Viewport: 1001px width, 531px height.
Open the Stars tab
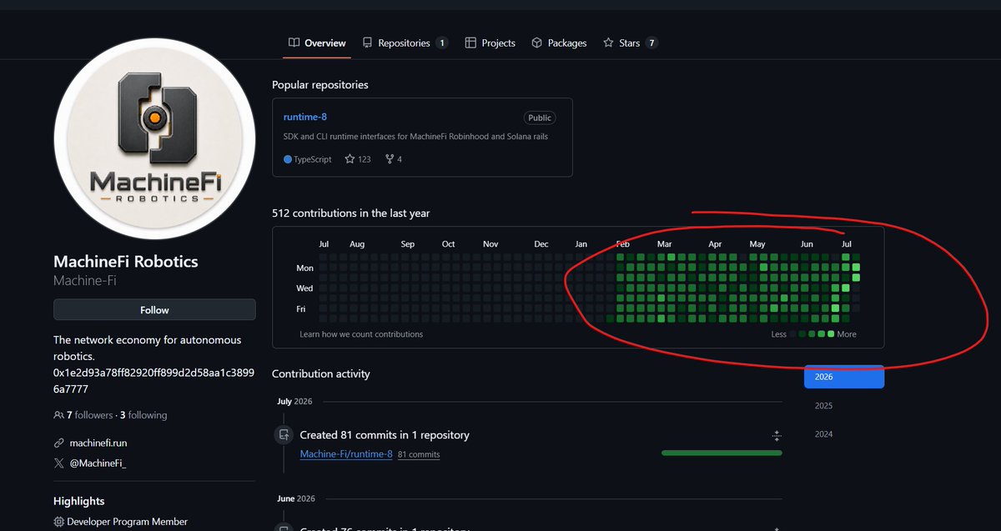630,43
